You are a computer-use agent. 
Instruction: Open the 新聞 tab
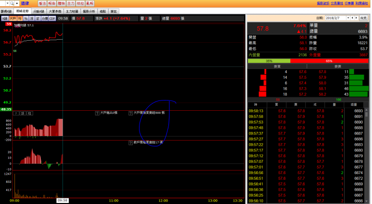103,11
